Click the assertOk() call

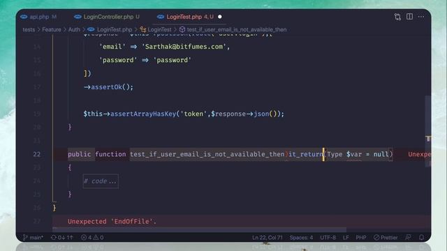pos(112,86)
